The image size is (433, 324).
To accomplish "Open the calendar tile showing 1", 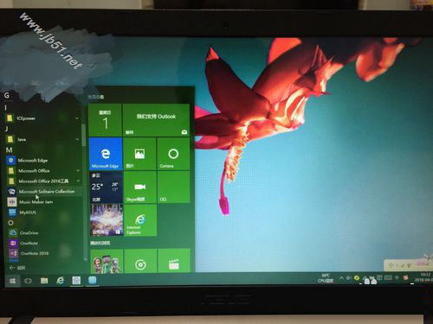I will (x=105, y=120).
